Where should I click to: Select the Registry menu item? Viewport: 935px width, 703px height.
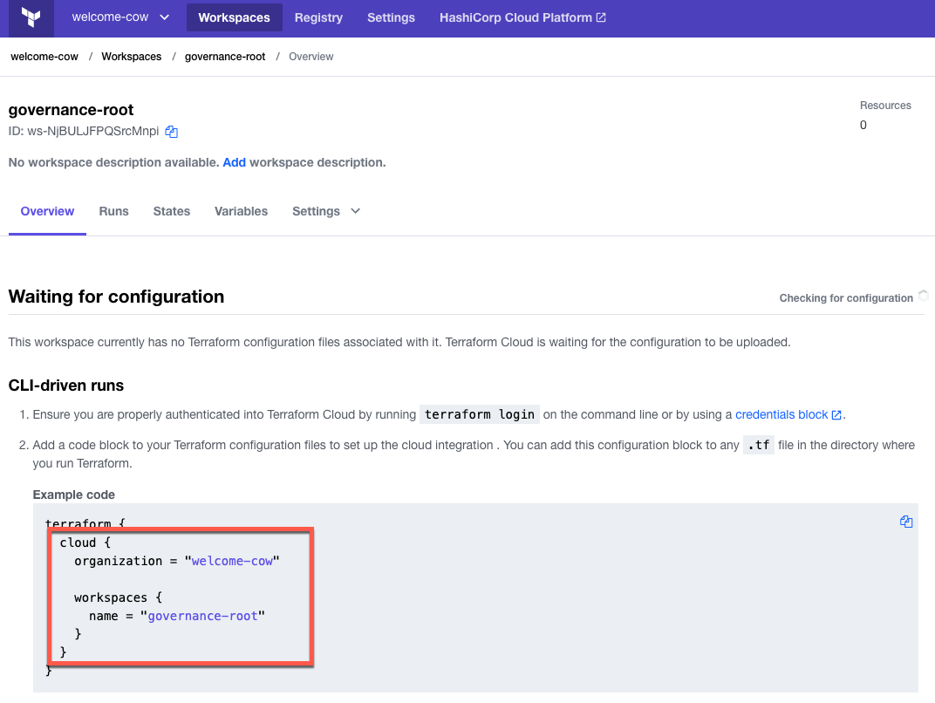point(318,17)
